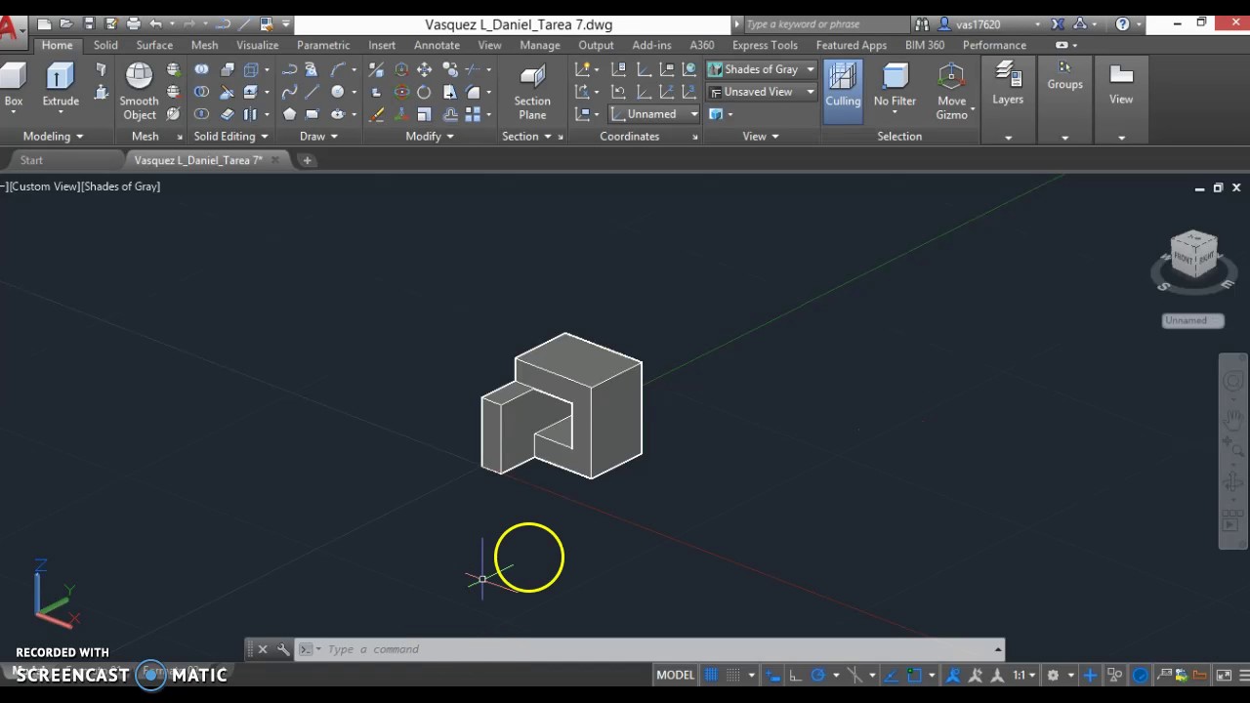
Task: Click the [Shades of Gray] viewport label
Action: [121, 186]
